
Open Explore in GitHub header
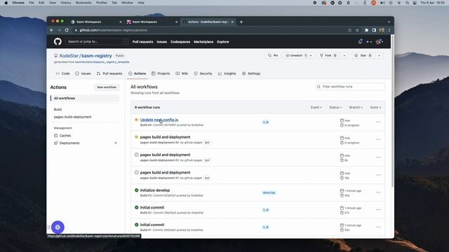[223, 42]
